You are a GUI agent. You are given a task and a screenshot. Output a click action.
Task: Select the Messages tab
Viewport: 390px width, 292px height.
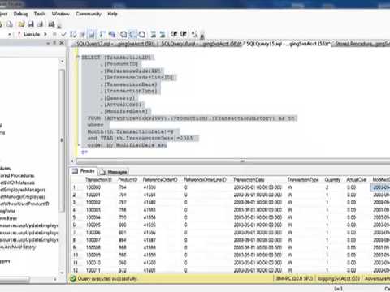[x=114, y=172]
